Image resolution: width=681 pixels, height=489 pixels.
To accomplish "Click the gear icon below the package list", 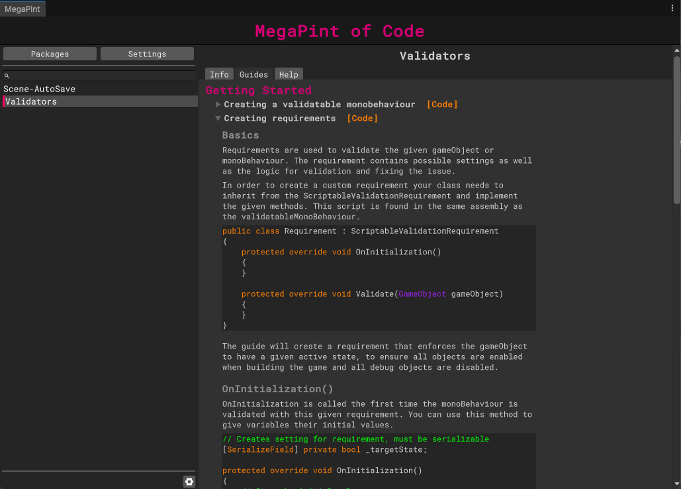I will point(189,482).
